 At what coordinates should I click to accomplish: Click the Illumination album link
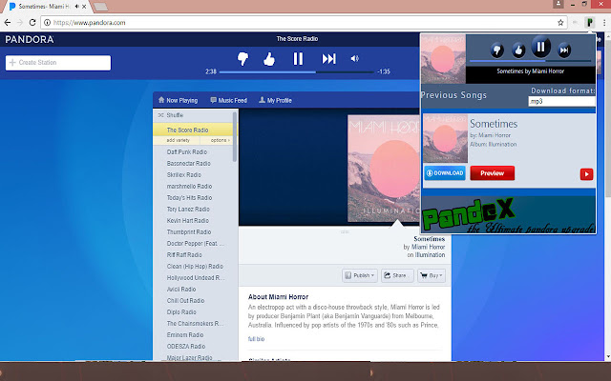tap(430, 255)
